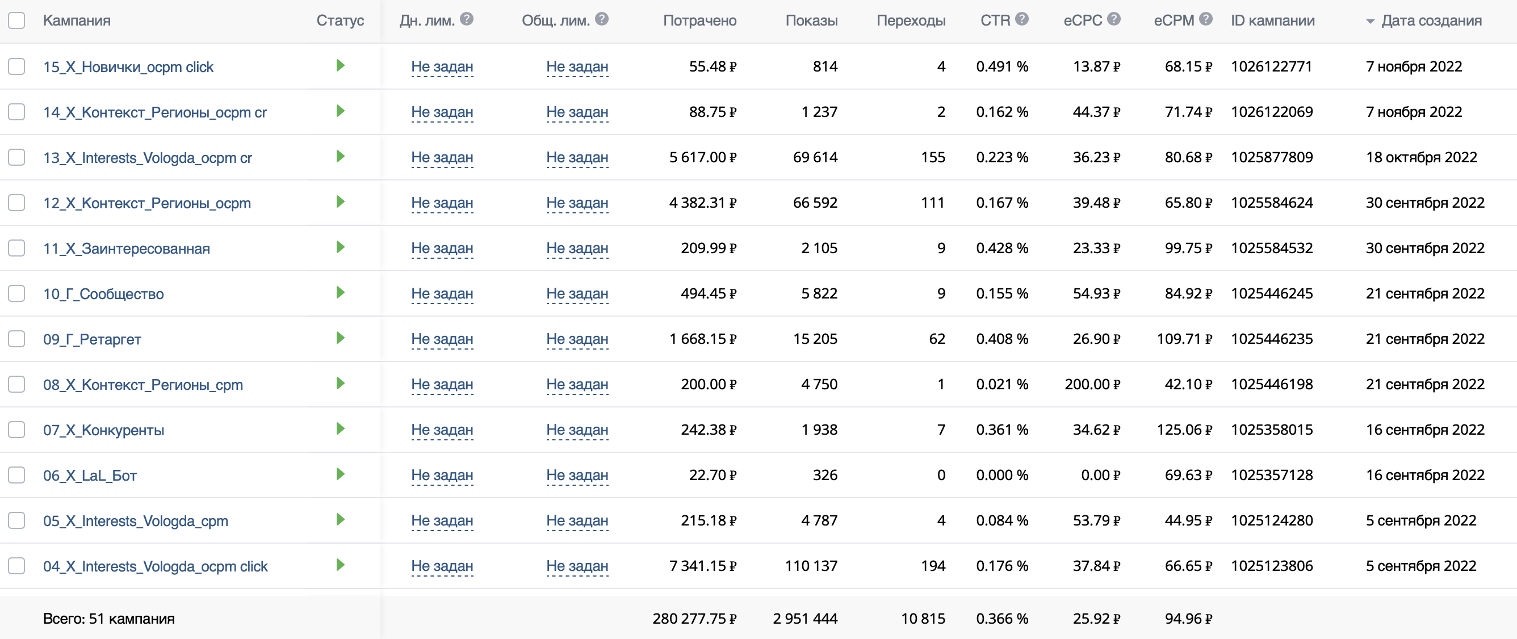The height and width of the screenshot is (639, 1517).
Task: Click the eCPC help question icon
Action: point(1113,19)
